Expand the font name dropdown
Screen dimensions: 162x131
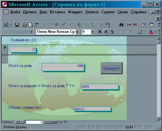[78, 32]
